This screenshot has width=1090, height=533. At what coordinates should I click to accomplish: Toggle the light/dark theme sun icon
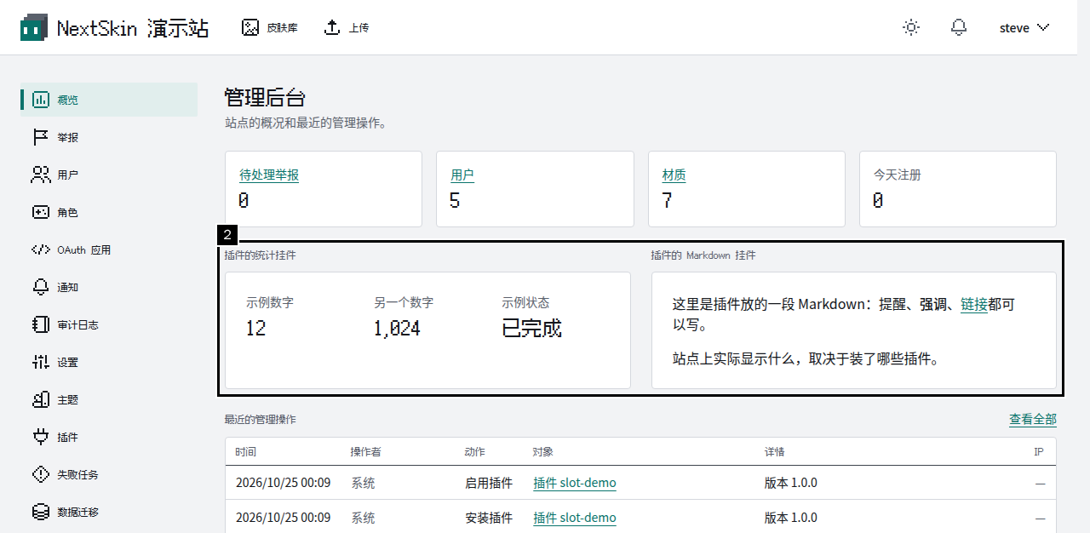(911, 28)
